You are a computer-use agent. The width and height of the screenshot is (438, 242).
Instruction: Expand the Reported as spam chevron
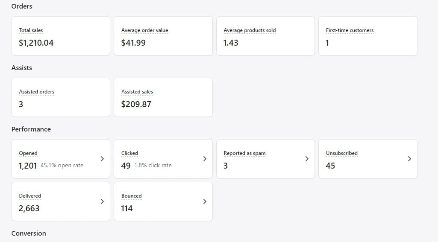point(307,159)
